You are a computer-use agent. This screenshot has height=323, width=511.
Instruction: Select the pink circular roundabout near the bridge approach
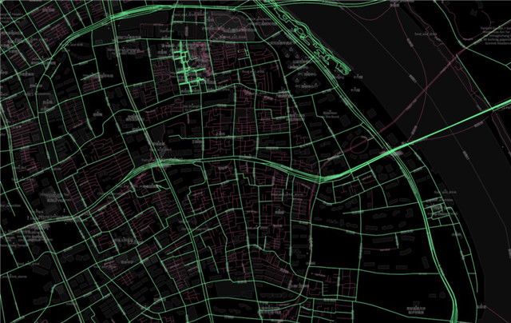(357, 145)
